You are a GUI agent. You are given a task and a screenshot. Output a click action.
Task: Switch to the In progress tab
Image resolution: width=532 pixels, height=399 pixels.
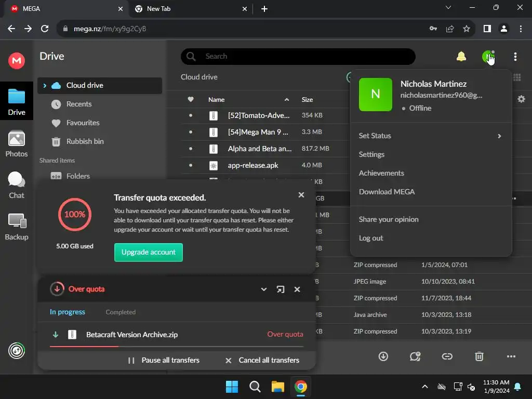[67, 312]
